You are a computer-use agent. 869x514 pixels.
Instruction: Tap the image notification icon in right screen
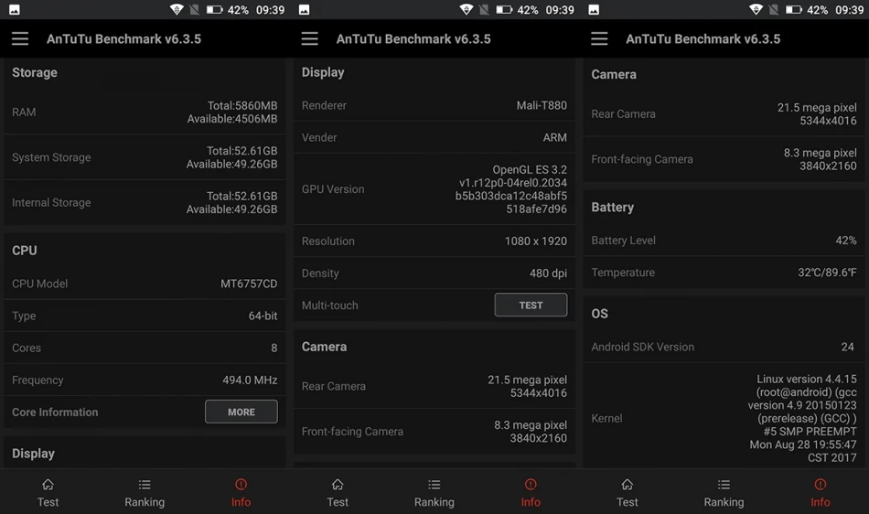594,9
